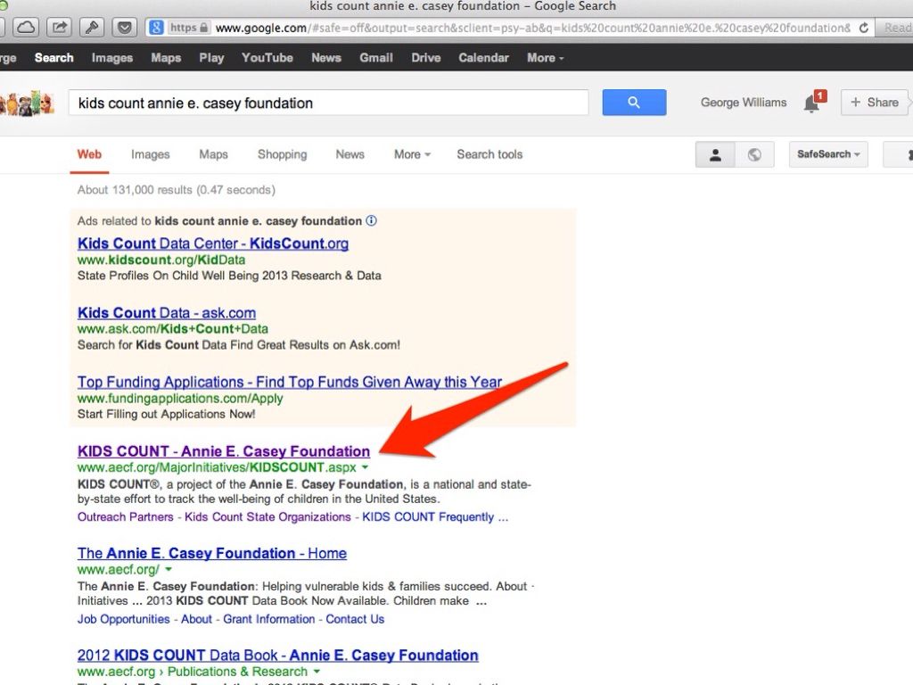
Task: Select the News search tab
Action: [350, 154]
